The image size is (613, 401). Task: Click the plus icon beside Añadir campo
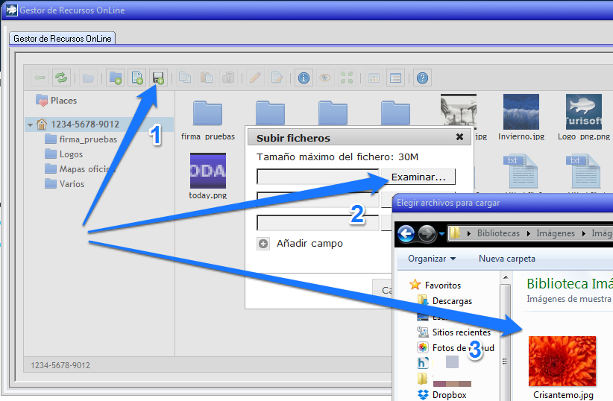(x=263, y=244)
